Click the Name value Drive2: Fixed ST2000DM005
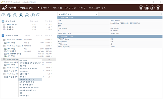This screenshot has height=99, width=163. pyautogui.click(x=125, y=23)
